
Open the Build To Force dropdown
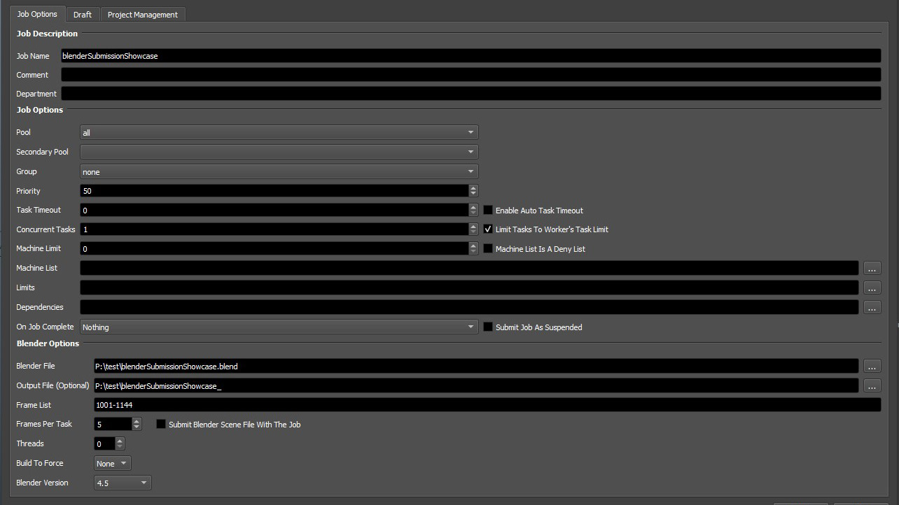pos(112,463)
